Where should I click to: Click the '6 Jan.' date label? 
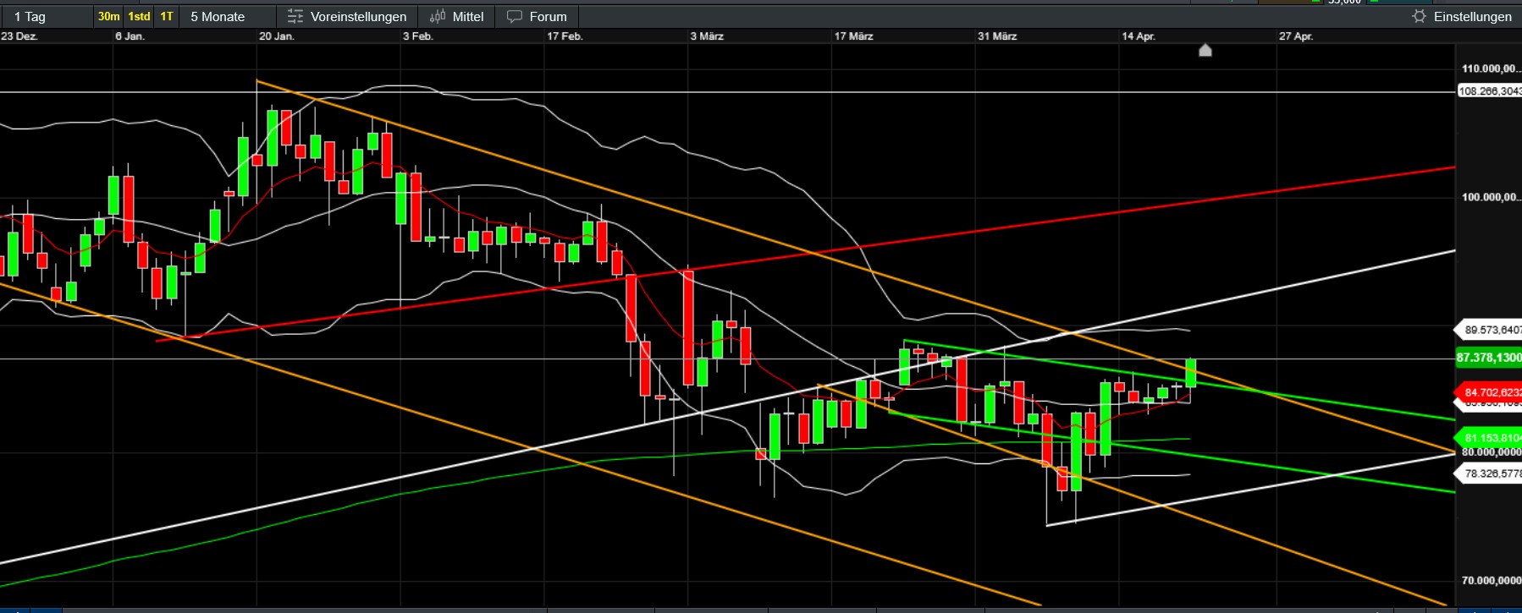(x=130, y=36)
